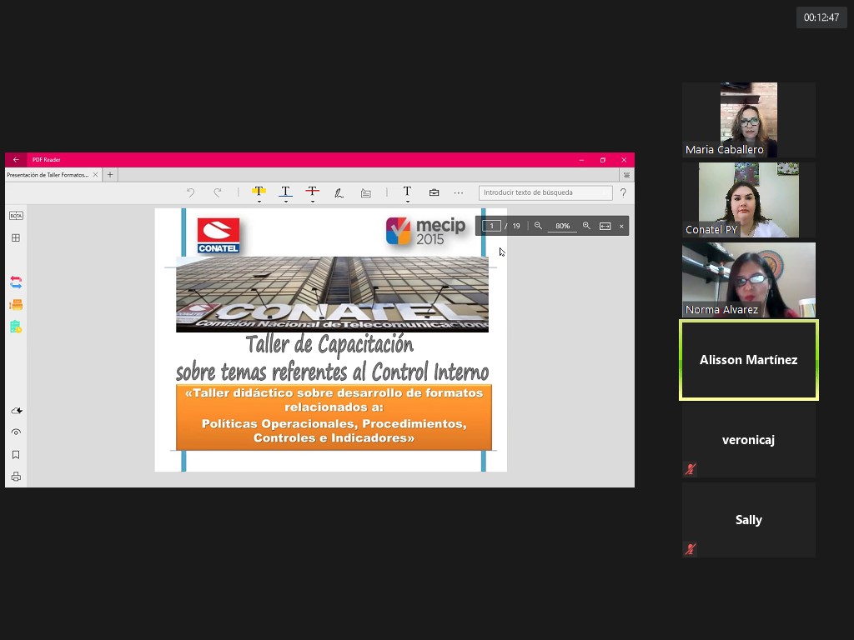Print the document with the printer icon
Screen dimensions: 854x640
[16, 477]
